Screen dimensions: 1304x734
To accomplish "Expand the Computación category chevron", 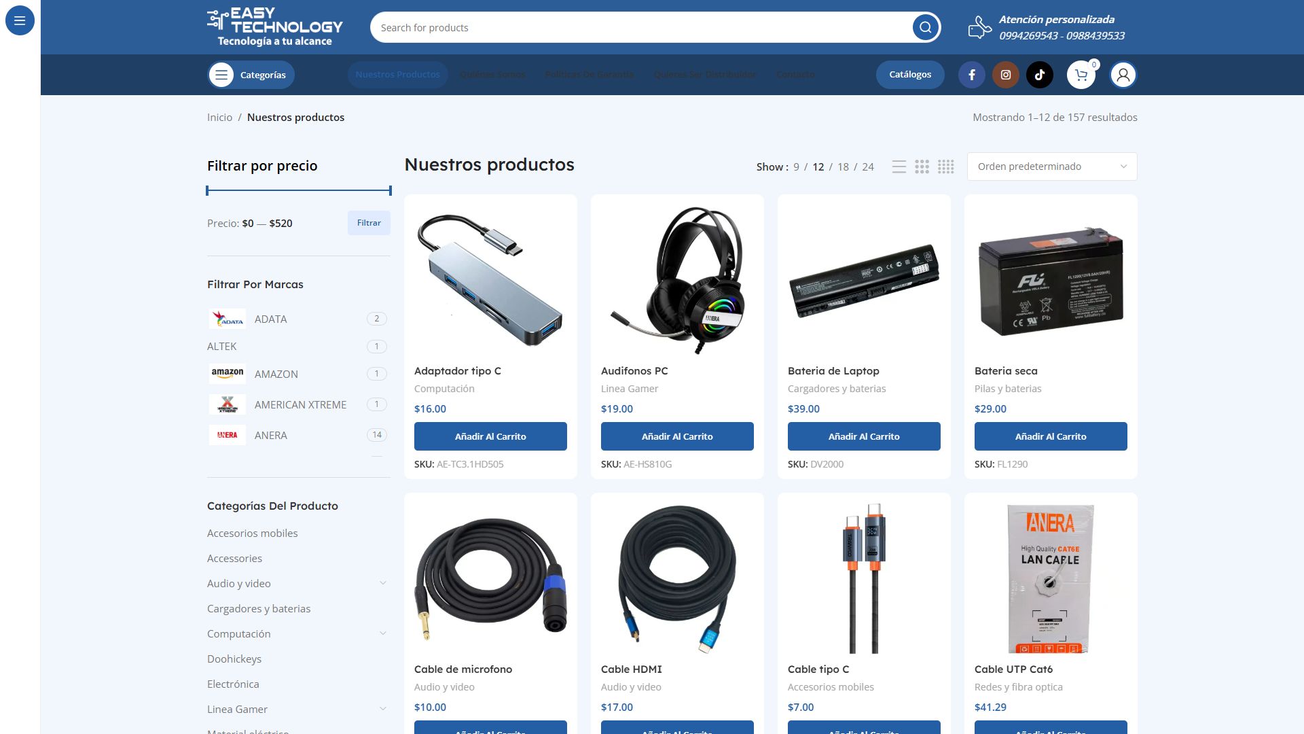I will (383, 633).
